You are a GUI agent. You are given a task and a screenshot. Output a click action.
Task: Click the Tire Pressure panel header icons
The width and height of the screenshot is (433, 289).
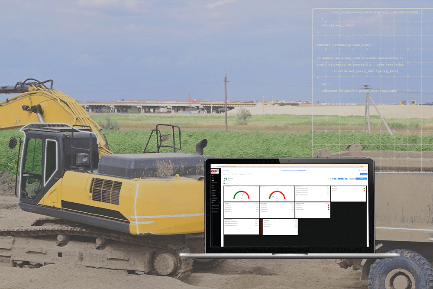tap(327, 187)
